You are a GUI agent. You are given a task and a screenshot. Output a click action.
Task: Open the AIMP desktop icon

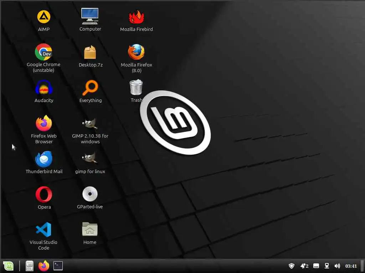44,17
